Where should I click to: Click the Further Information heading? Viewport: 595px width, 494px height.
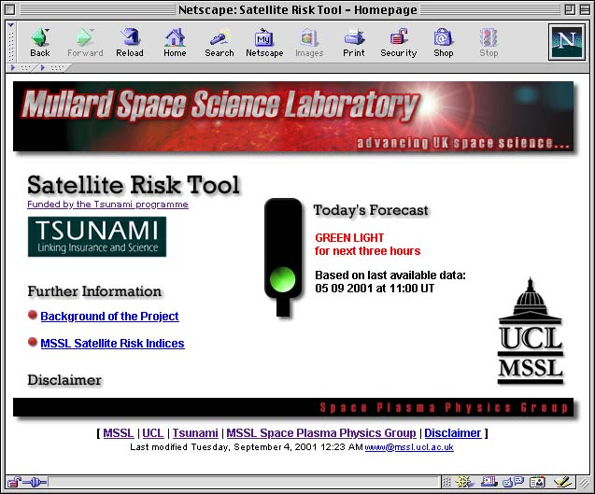(94, 291)
